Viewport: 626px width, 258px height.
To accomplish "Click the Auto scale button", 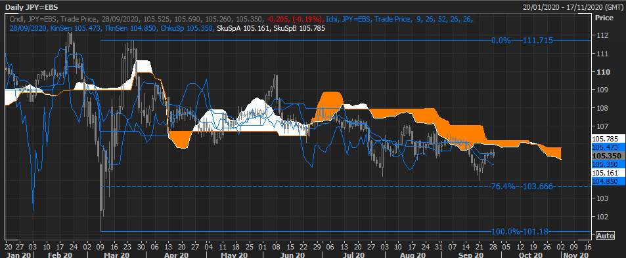I will pyautogui.click(x=605, y=236).
